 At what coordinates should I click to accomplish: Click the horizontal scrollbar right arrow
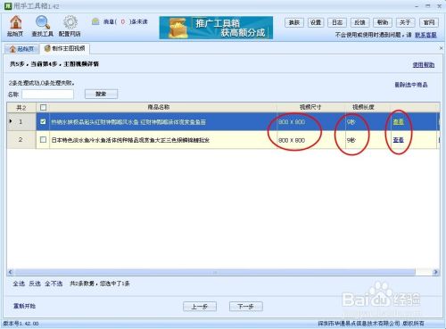[436, 272]
